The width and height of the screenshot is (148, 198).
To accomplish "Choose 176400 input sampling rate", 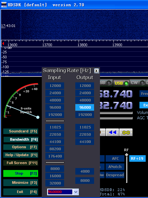I will [55, 156].
